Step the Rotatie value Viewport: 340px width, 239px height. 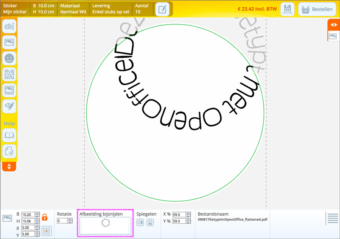point(70,221)
